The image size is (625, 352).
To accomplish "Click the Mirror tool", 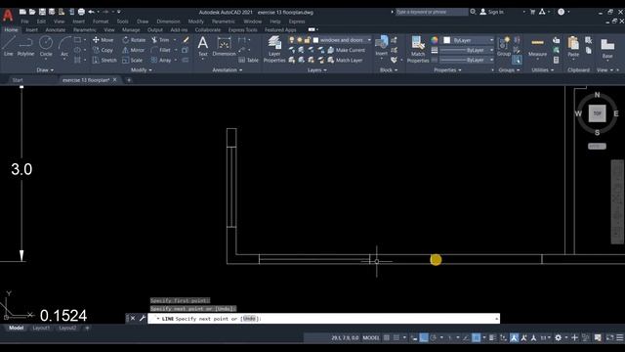I will point(133,50).
